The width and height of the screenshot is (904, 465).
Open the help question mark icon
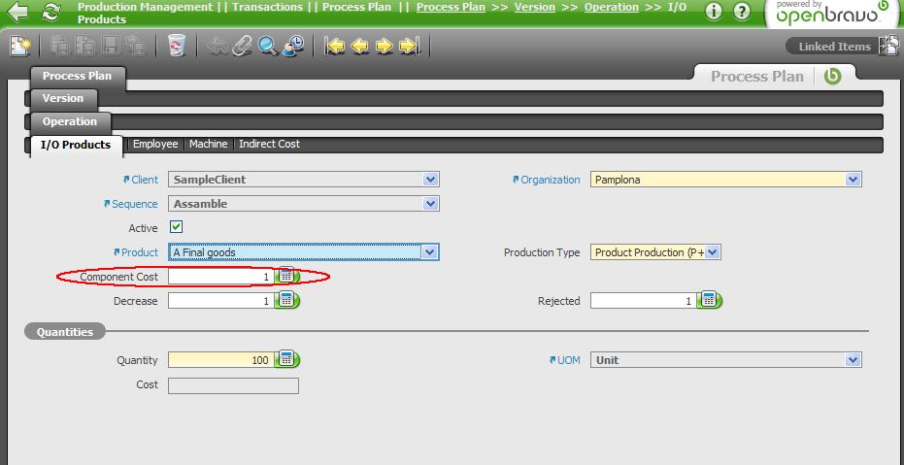coord(742,12)
